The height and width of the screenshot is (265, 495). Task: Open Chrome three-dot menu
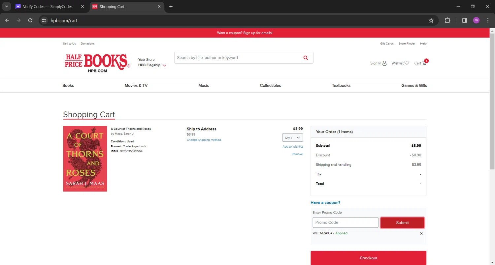pyautogui.click(x=488, y=20)
